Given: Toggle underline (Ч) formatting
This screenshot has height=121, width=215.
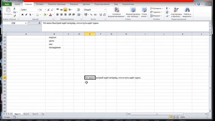Looking at the screenshot, I should point(30,14).
